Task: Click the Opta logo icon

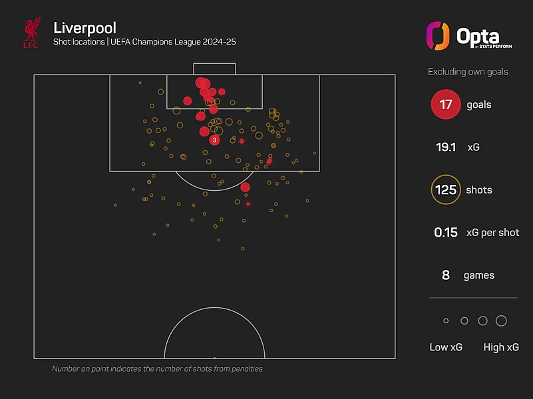Action: [x=437, y=36]
